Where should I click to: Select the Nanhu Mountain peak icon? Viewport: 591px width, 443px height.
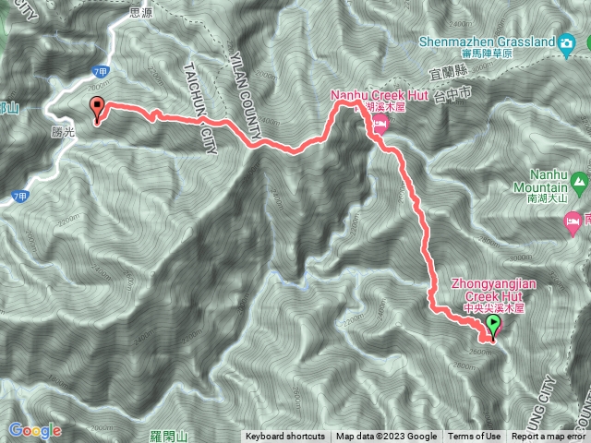(x=579, y=184)
